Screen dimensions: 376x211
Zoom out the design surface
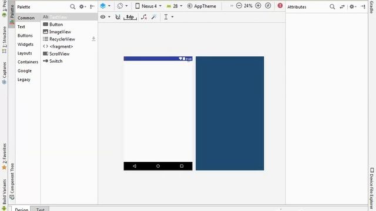pyautogui.click(x=239, y=6)
